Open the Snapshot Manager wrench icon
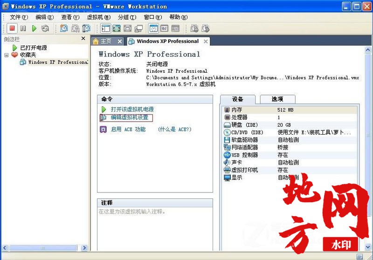Viewport: 373px width, 260px height. (86, 28)
